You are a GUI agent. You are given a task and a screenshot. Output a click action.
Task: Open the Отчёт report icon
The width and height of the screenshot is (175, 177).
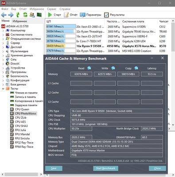click(x=66, y=15)
